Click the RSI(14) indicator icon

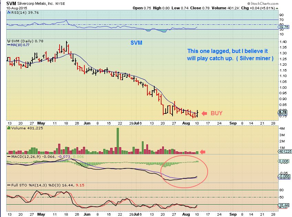pyautogui.click(x=9, y=13)
